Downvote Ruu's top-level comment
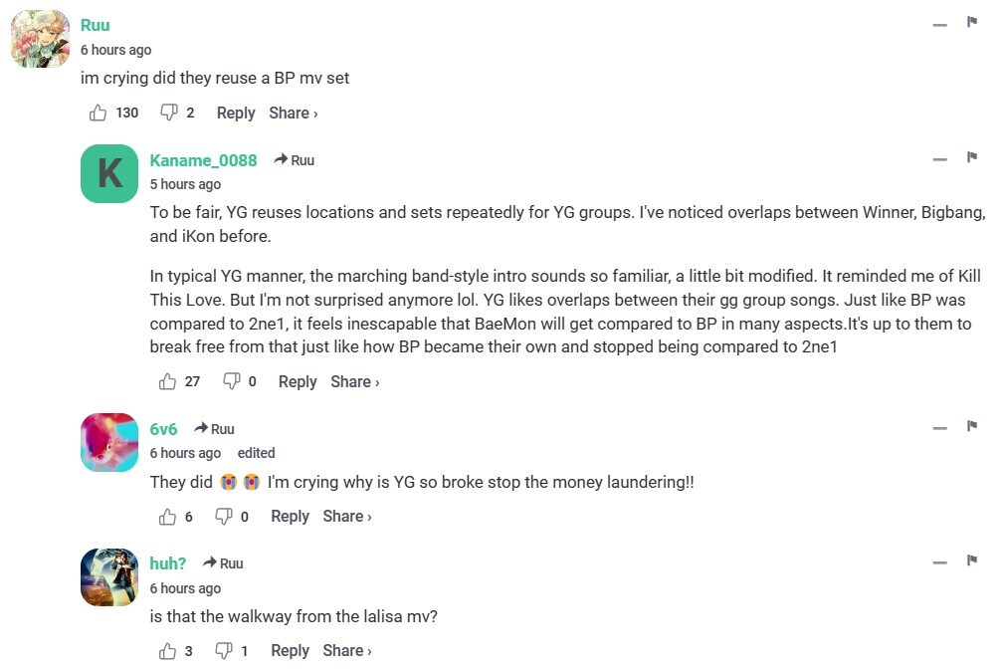The image size is (1002, 671). point(169,113)
